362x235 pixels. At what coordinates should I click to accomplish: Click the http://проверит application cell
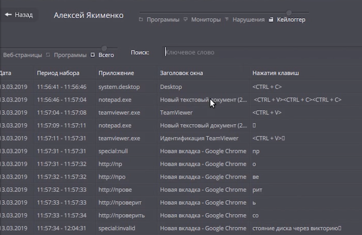[120, 203]
